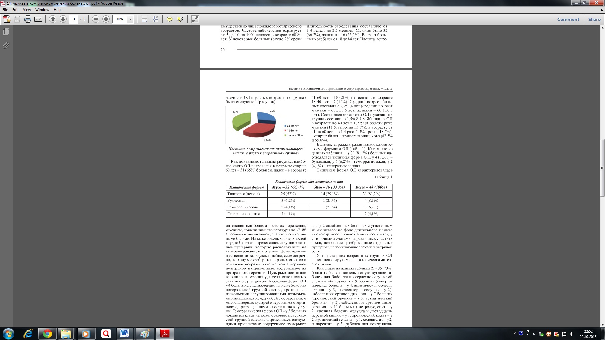Click table cell 'Геморрагическая'
This screenshot has width=605, height=340.
coord(246,207)
